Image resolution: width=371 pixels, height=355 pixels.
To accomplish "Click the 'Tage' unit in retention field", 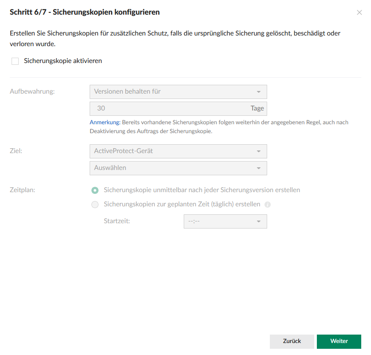I will point(257,108).
